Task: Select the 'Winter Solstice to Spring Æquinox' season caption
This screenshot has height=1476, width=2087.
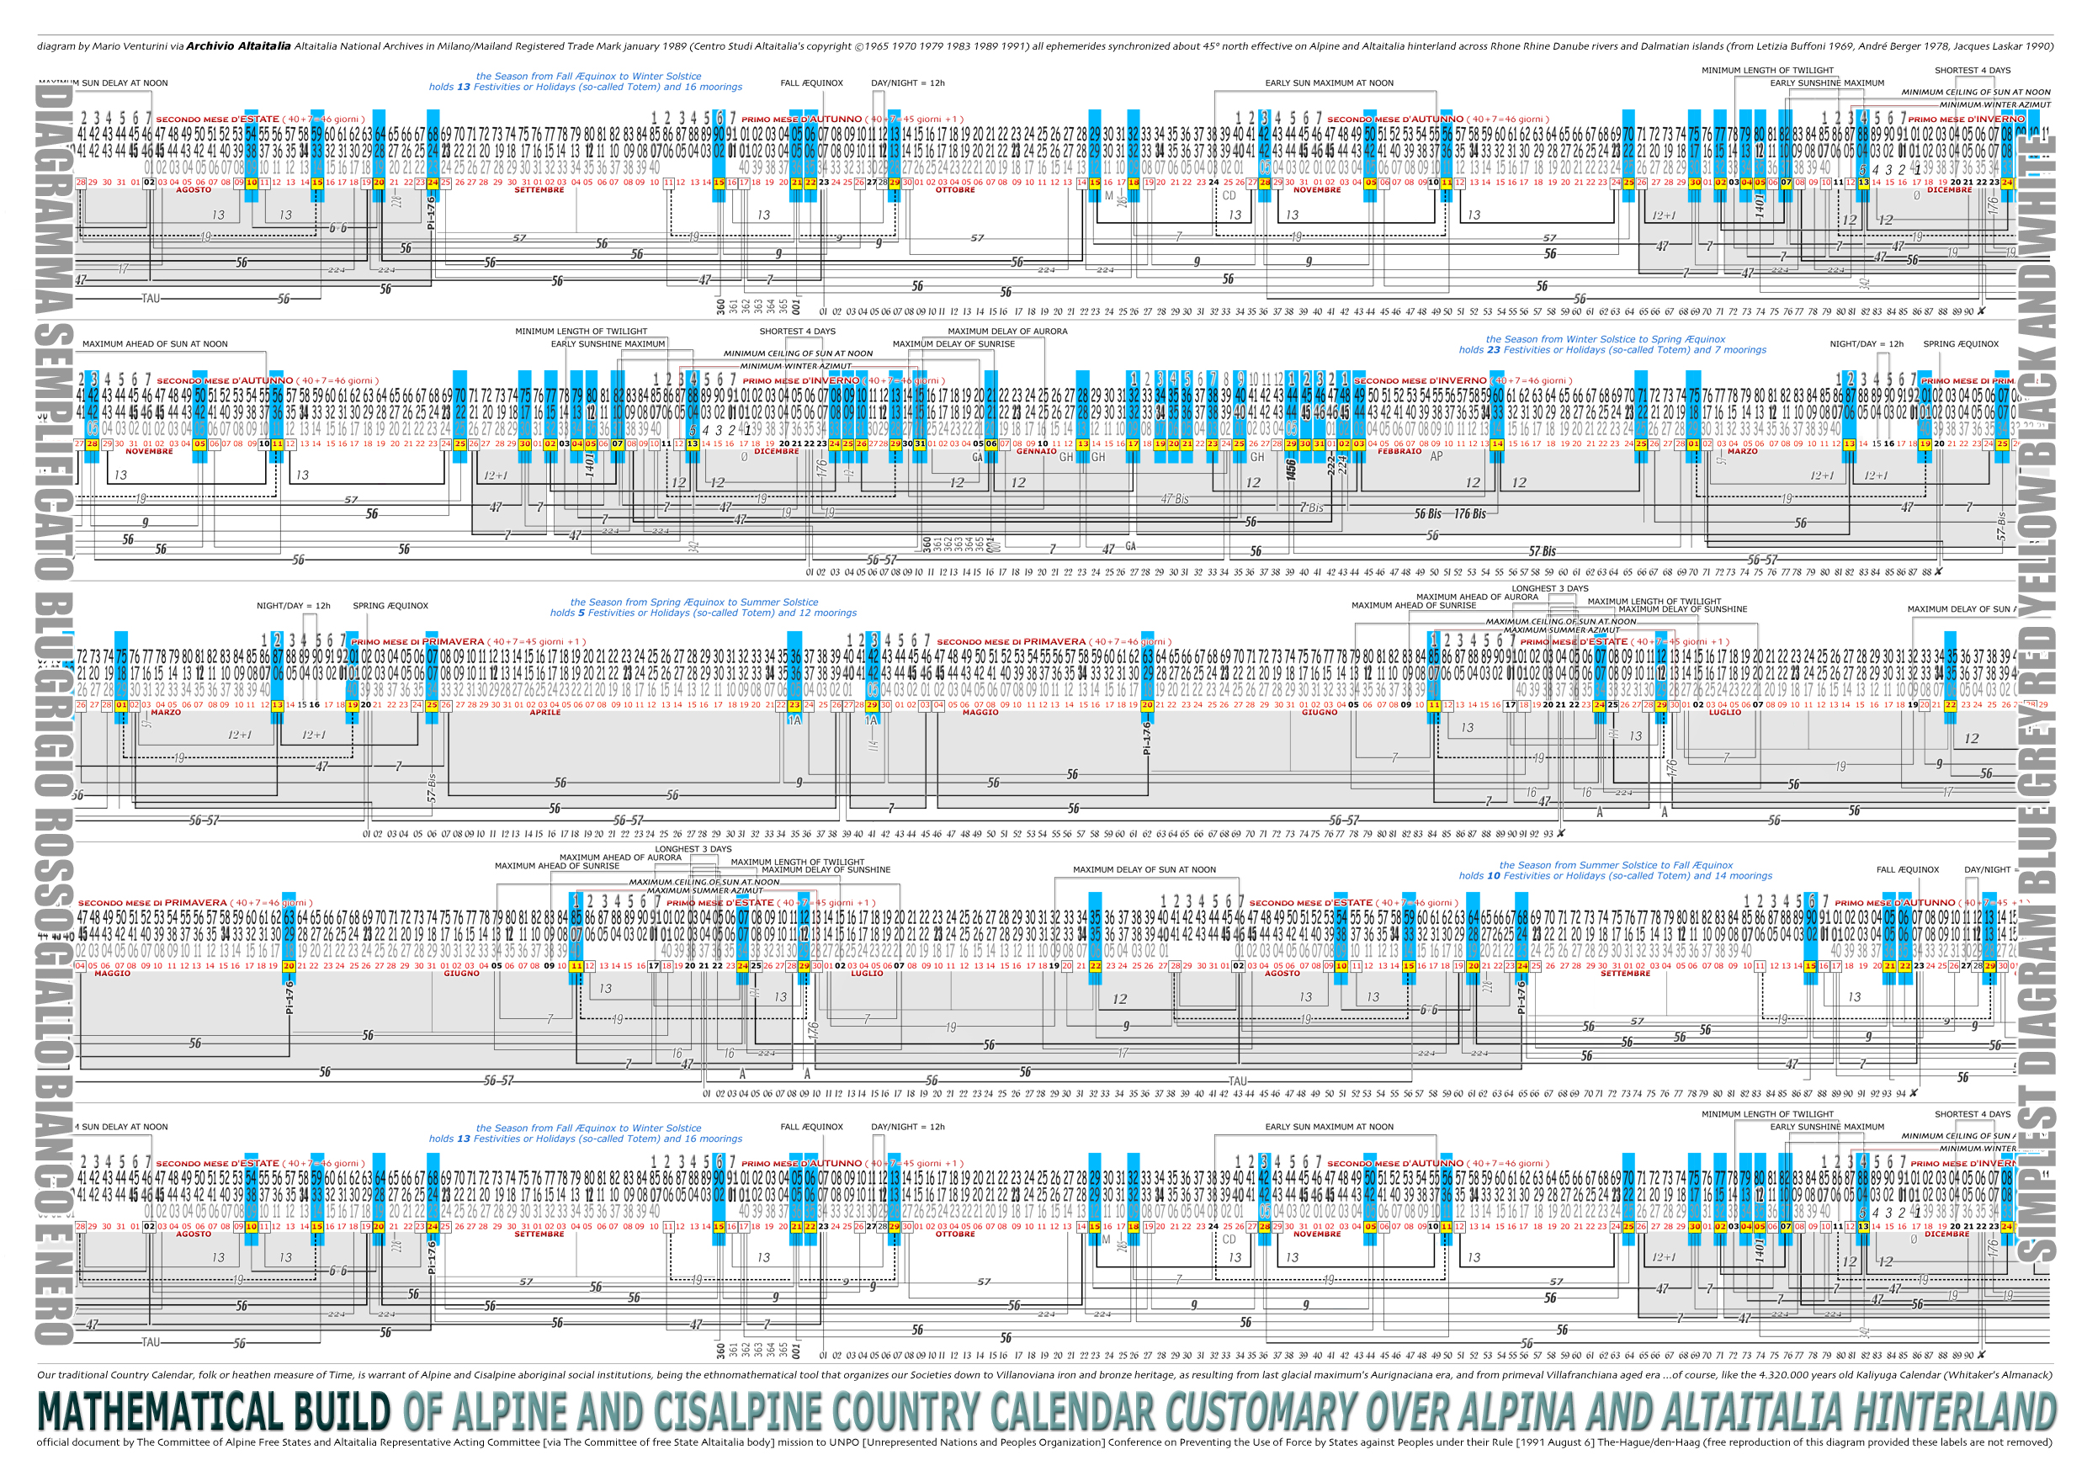Action: coord(1606,339)
